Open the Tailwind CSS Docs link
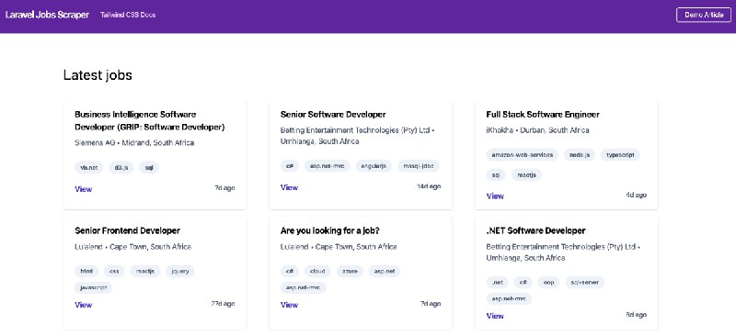 128,15
